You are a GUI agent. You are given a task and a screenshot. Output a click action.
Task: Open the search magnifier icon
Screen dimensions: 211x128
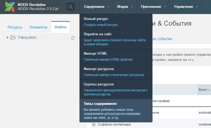[71, 7]
